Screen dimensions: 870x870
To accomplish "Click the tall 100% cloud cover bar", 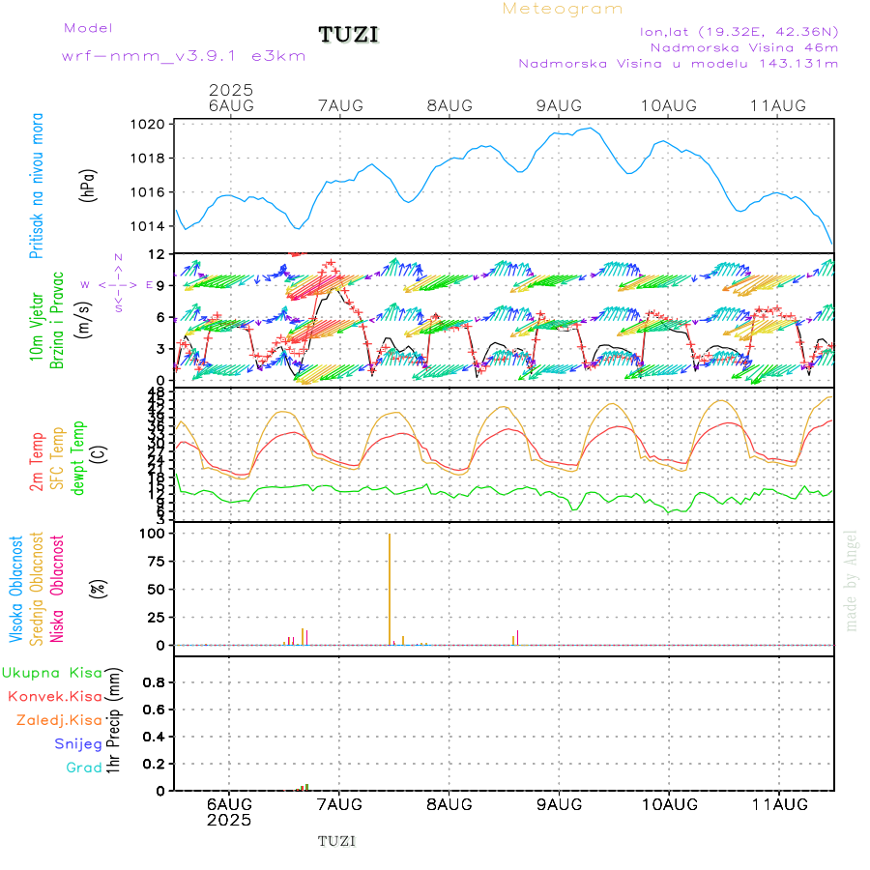I will click(x=390, y=588).
